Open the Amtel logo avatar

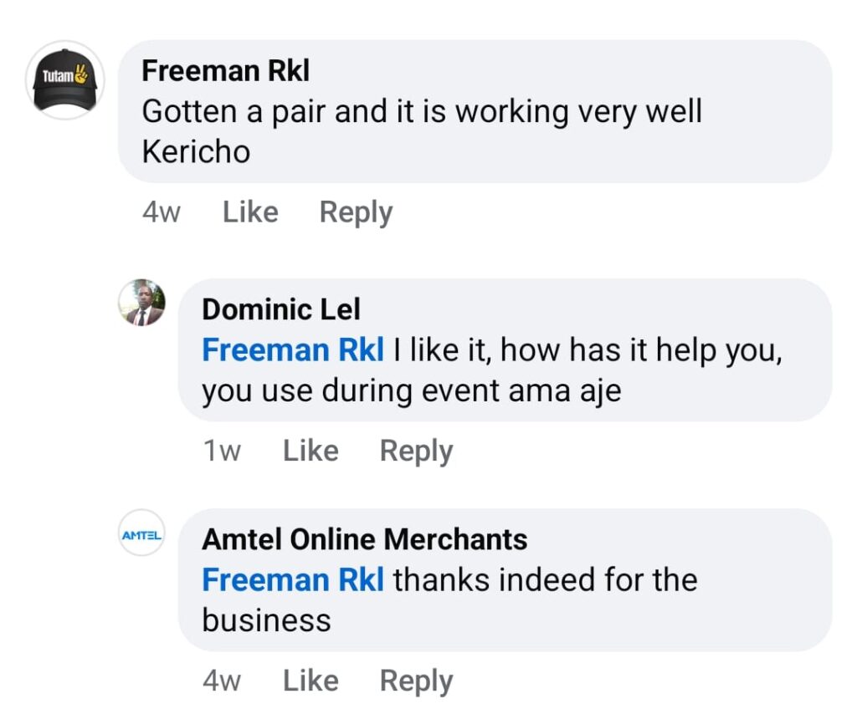(141, 533)
